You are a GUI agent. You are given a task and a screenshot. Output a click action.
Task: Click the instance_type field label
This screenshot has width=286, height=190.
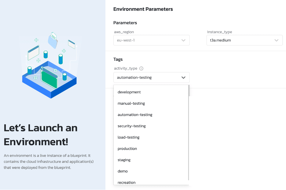pos(219,32)
